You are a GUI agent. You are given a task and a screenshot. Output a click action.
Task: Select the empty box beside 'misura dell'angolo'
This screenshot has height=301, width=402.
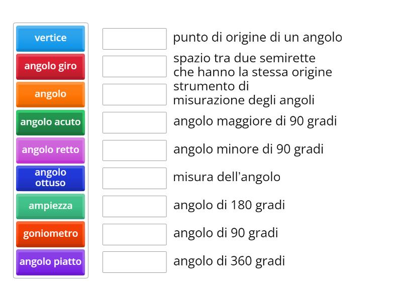(134, 178)
